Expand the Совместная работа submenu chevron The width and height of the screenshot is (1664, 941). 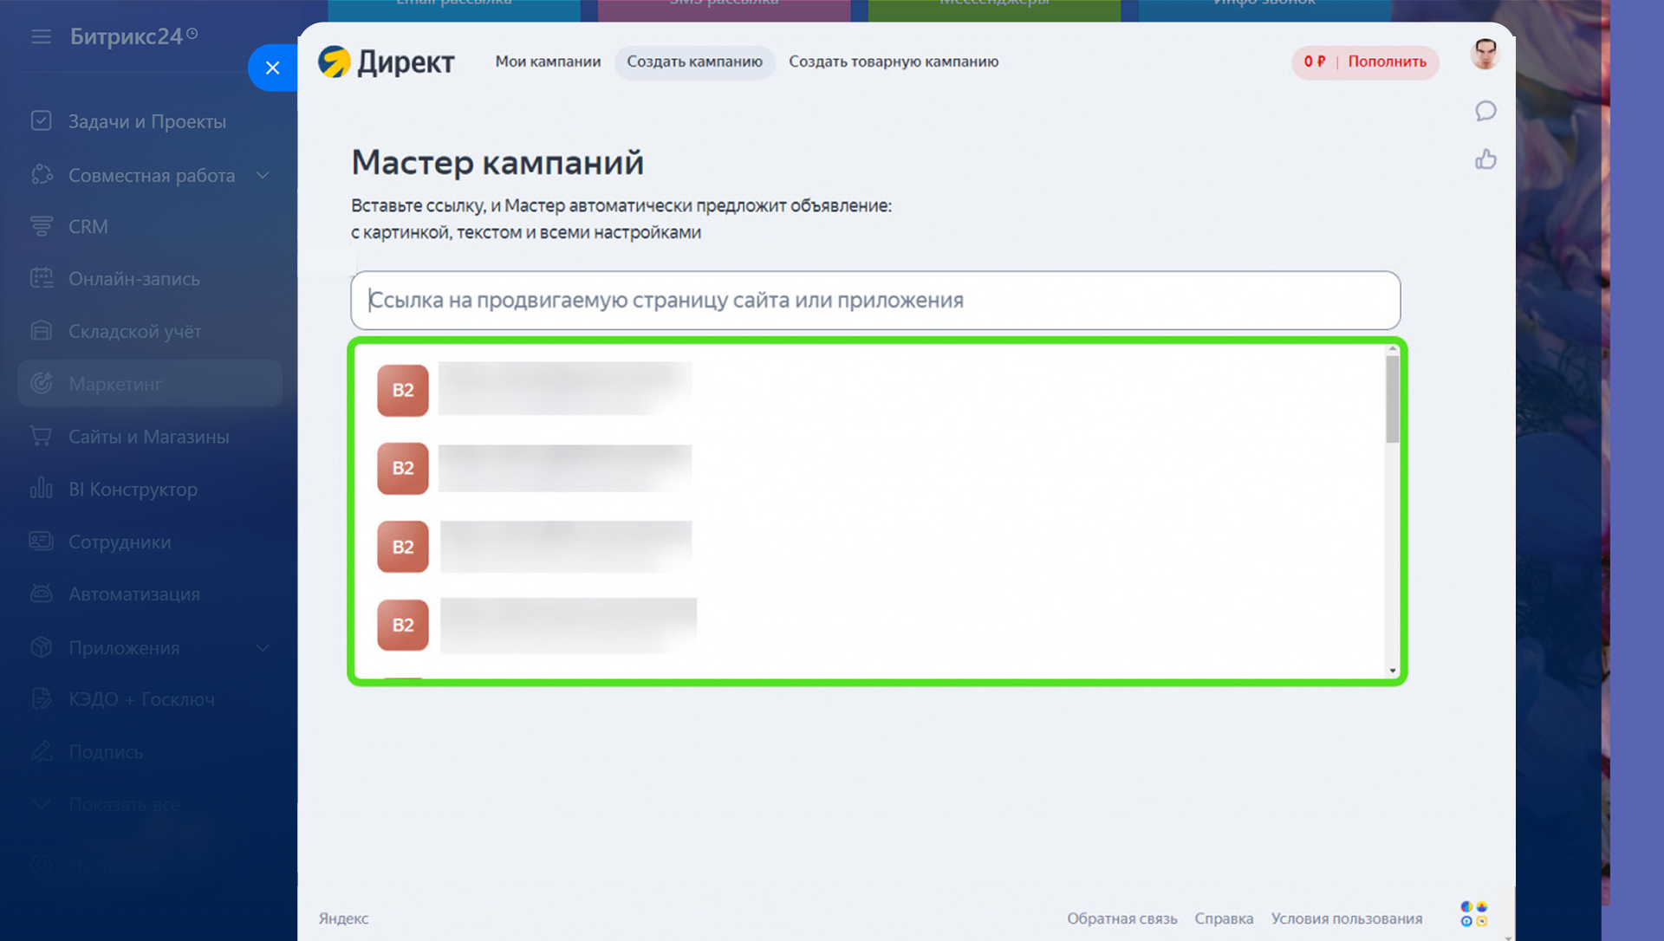coord(263,175)
